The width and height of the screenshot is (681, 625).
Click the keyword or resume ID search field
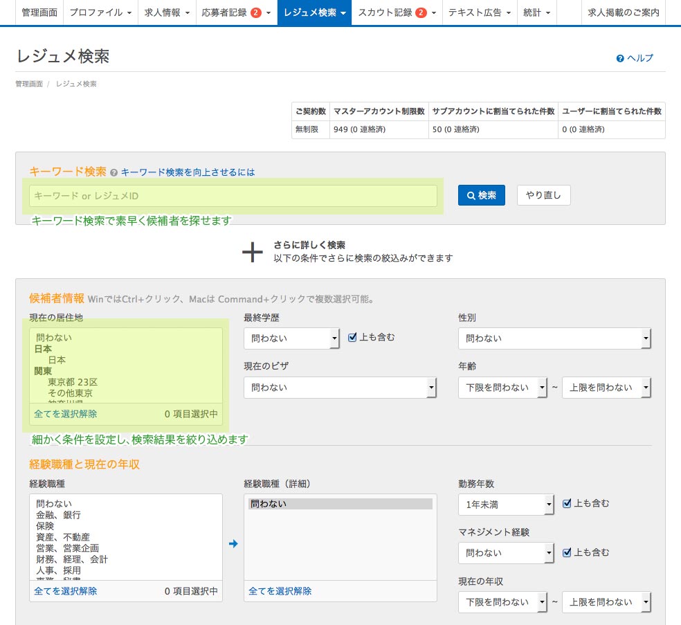click(233, 196)
